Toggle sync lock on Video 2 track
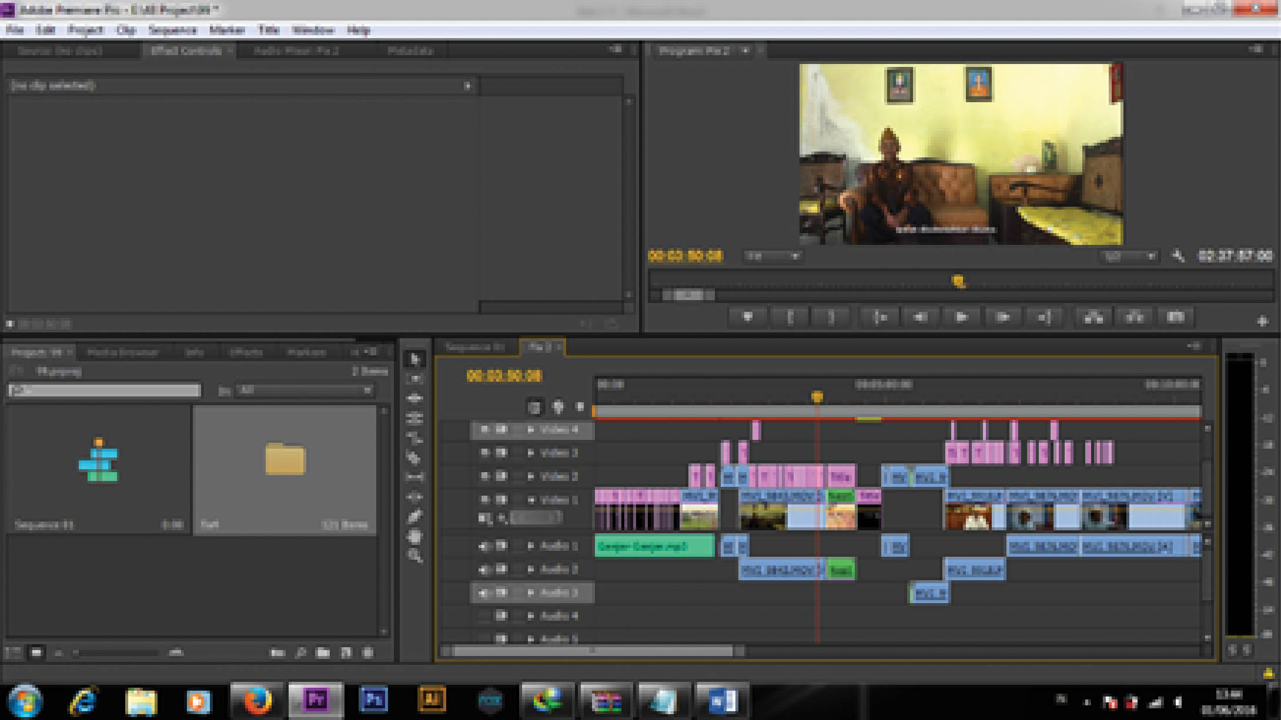Screen dimensions: 1281x720 (501, 476)
